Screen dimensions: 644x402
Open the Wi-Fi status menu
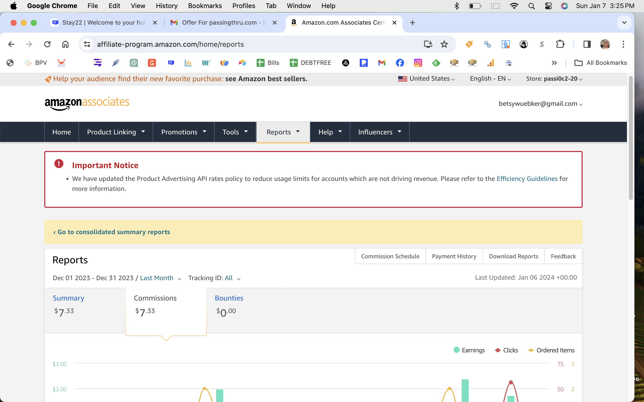point(514,6)
